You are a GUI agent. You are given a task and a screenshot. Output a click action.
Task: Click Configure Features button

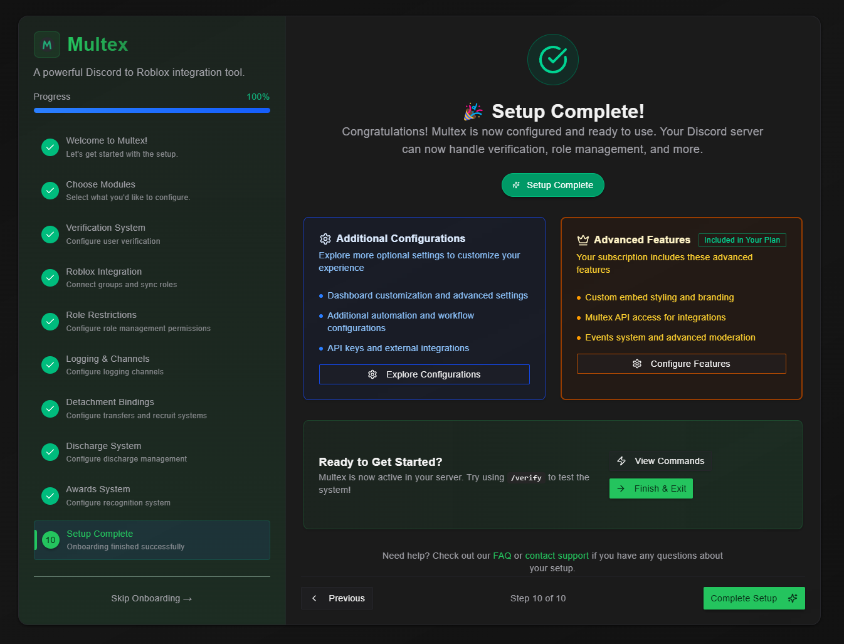pyautogui.click(x=682, y=364)
